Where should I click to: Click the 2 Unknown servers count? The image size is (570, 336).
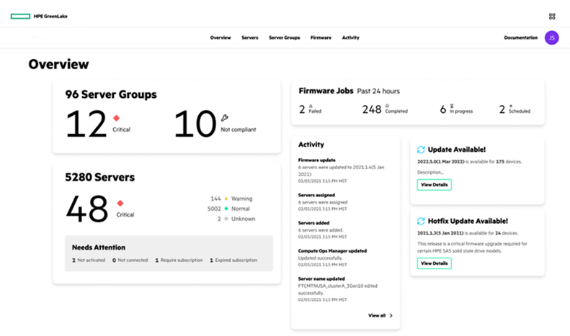[219, 219]
